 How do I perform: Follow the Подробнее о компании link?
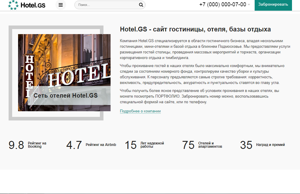[140, 111]
